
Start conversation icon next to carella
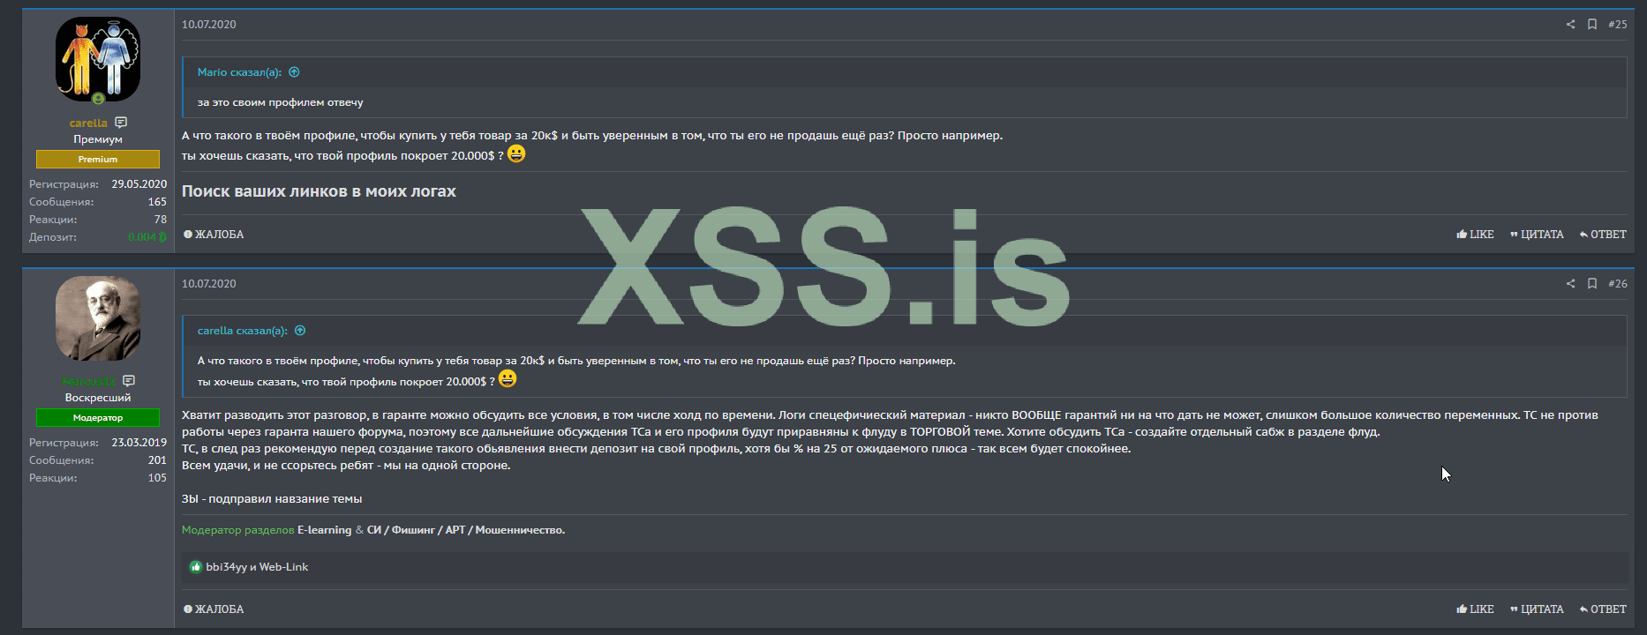[121, 123]
